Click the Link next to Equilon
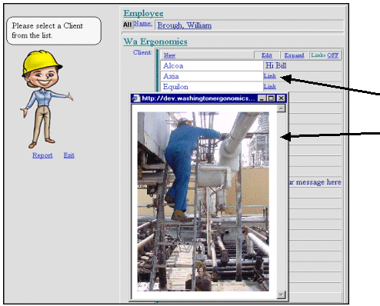The width and height of the screenshot is (380, 306). click(270, 86)
